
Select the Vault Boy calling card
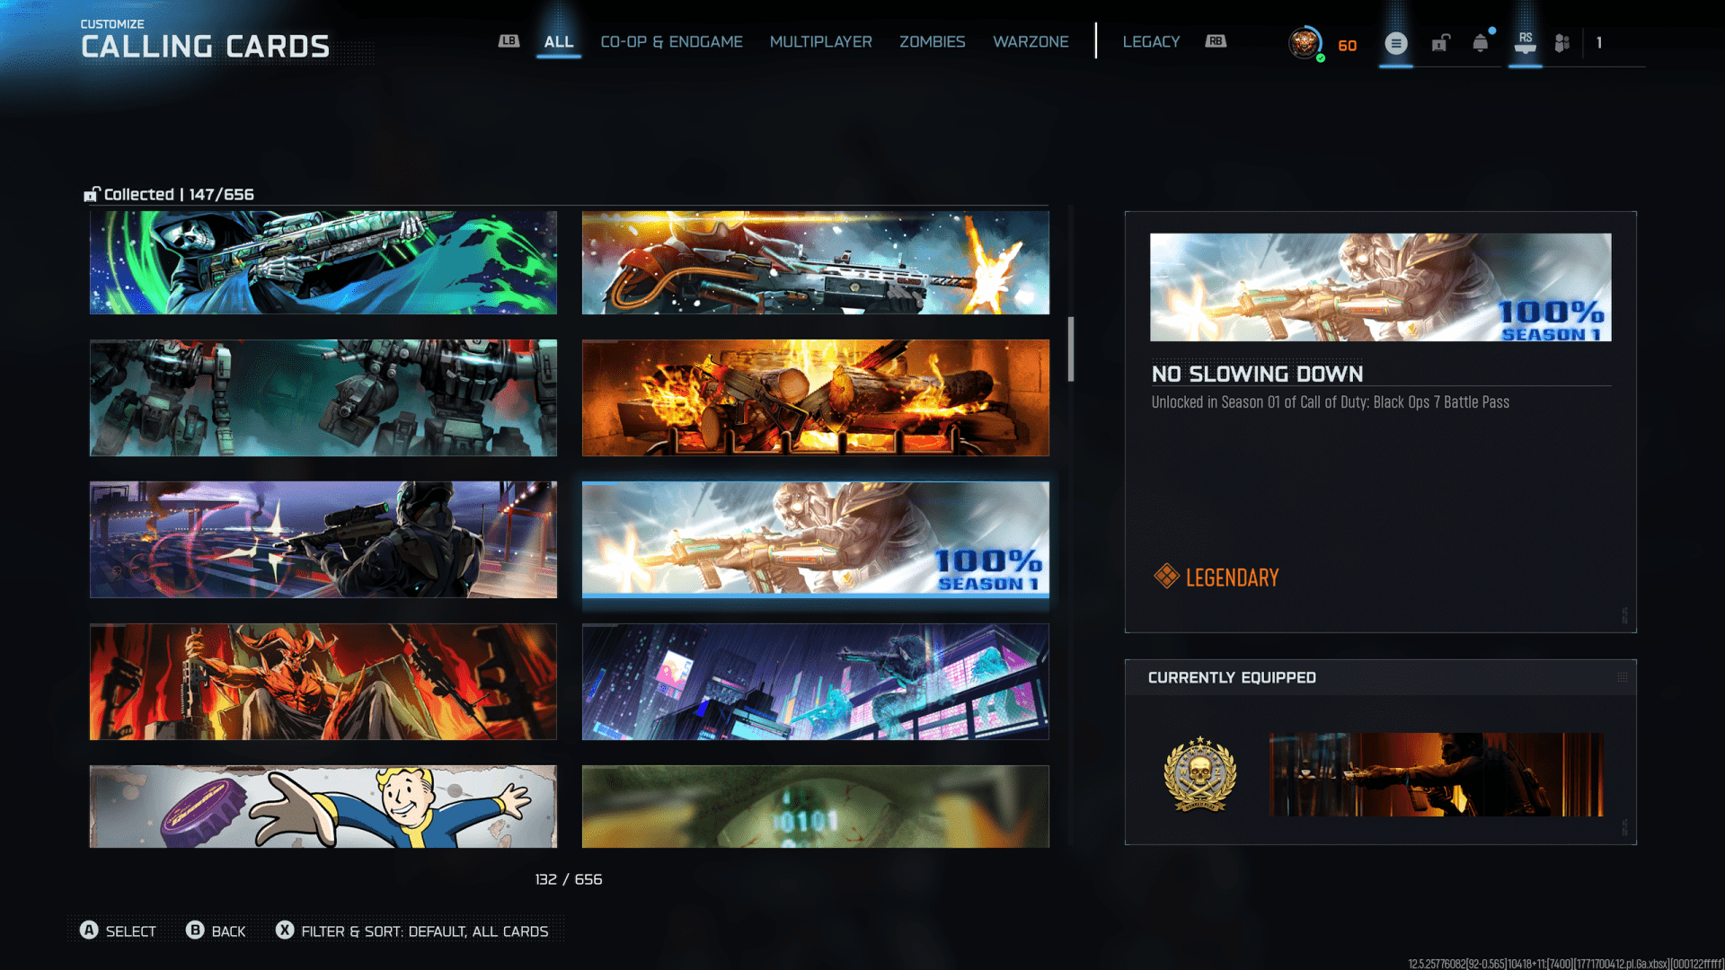tap(323, 806)
